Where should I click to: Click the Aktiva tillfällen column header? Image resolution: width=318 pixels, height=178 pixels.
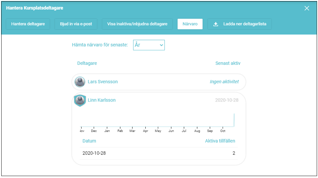point(220,141)
